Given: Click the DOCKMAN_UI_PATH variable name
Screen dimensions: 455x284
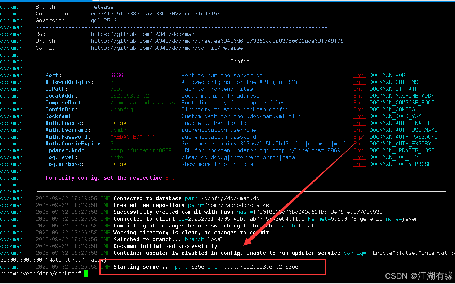Looking at the screenshot, I should tap(394, 89).
